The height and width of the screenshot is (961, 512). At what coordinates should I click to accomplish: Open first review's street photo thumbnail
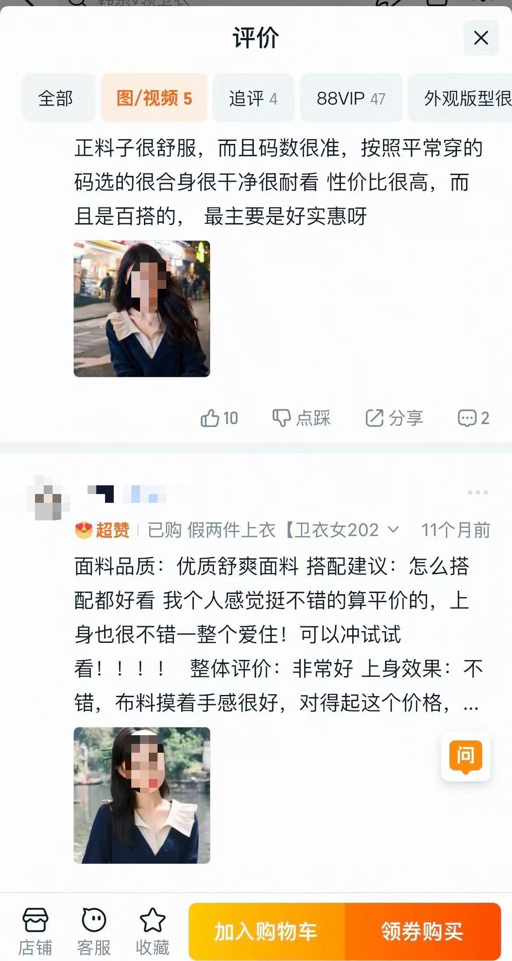tap(142, 309)
